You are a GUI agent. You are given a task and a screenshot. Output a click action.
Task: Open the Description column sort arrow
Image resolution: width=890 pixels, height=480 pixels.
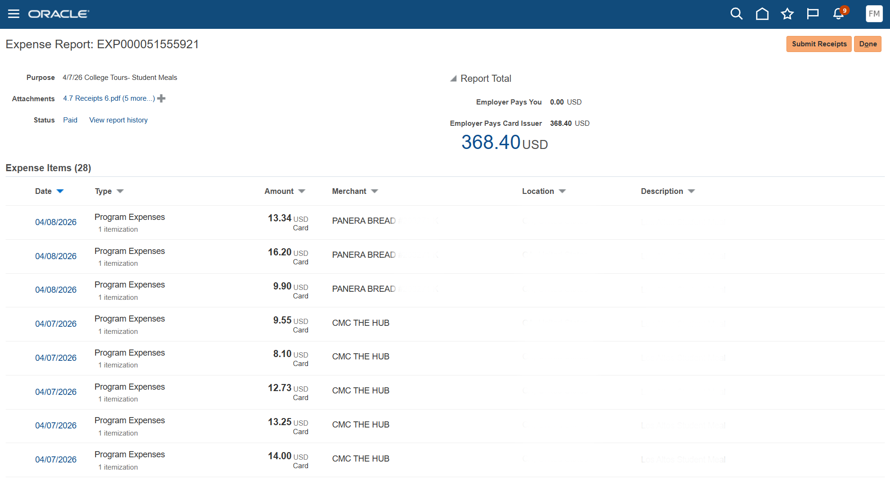[691, 191]
